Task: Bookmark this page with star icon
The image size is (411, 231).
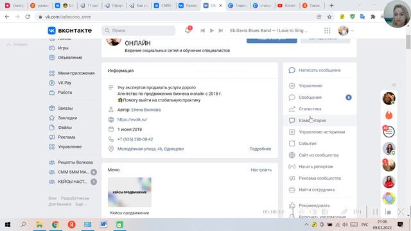Action: [329, 17]
